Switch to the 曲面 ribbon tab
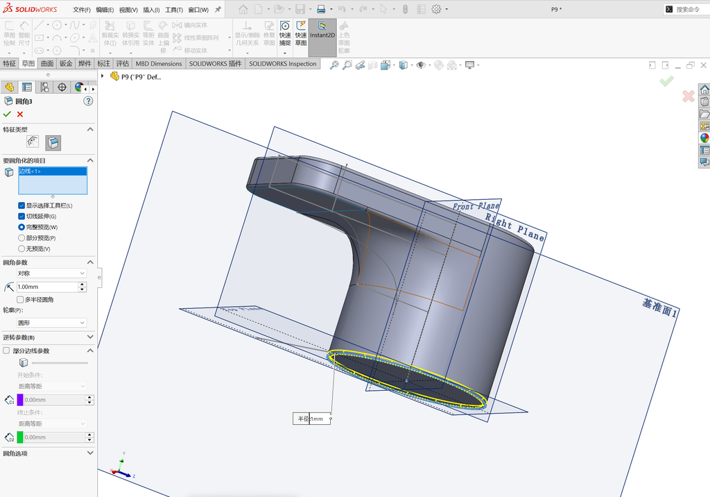Screen dimensions: 710x497 (47, 63)
